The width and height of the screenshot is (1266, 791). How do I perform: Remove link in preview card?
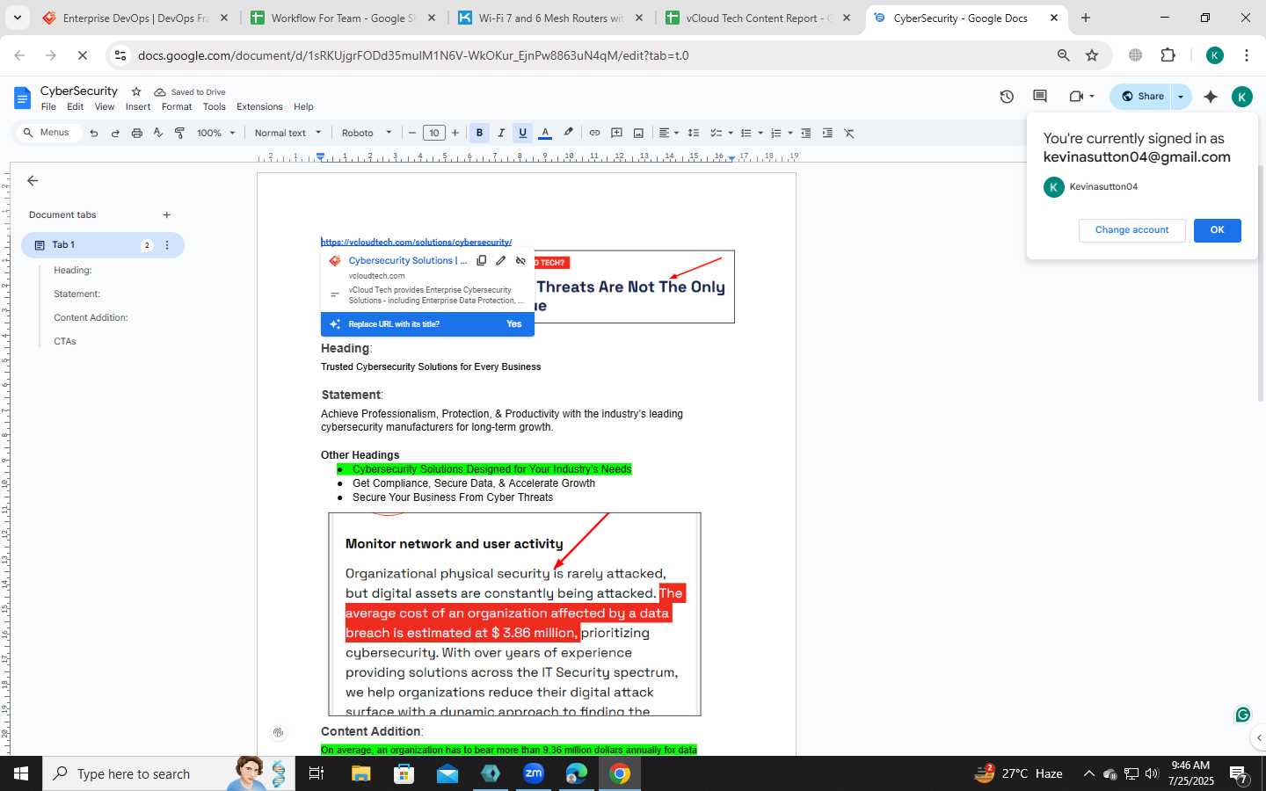(x=520, y=261)
